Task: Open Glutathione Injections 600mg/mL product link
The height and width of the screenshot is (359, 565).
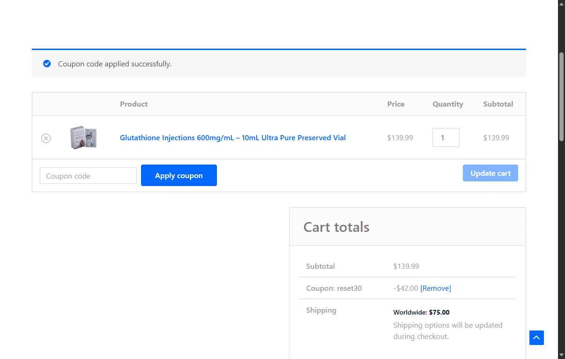Action: pyautogui.click(x=233, y=137)
